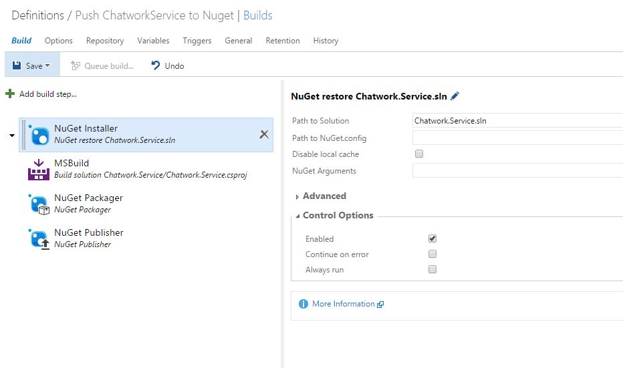This screenshot has height=368, width=623.
Task: Click the blue information circle icon
Action: tap(303, 304)
